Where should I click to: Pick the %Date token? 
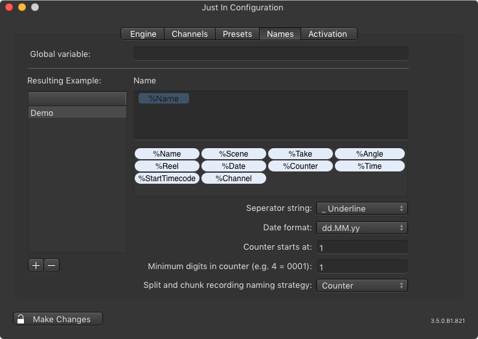(234, 166)
